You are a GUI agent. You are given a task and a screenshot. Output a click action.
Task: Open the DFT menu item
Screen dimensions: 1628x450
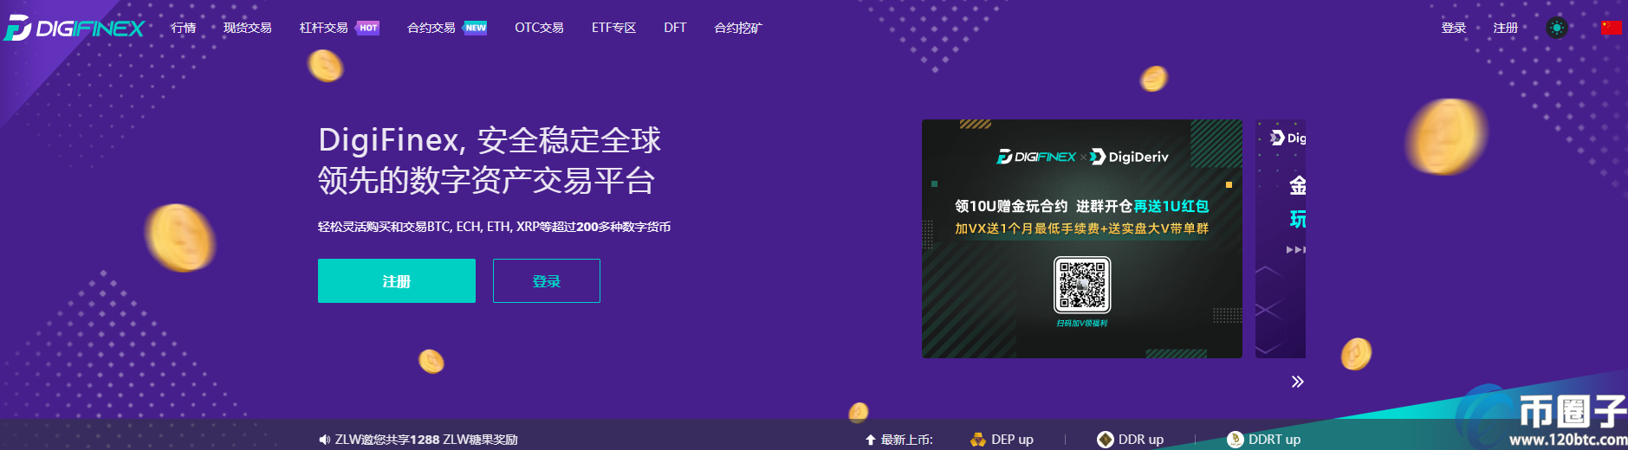(675, 28)
